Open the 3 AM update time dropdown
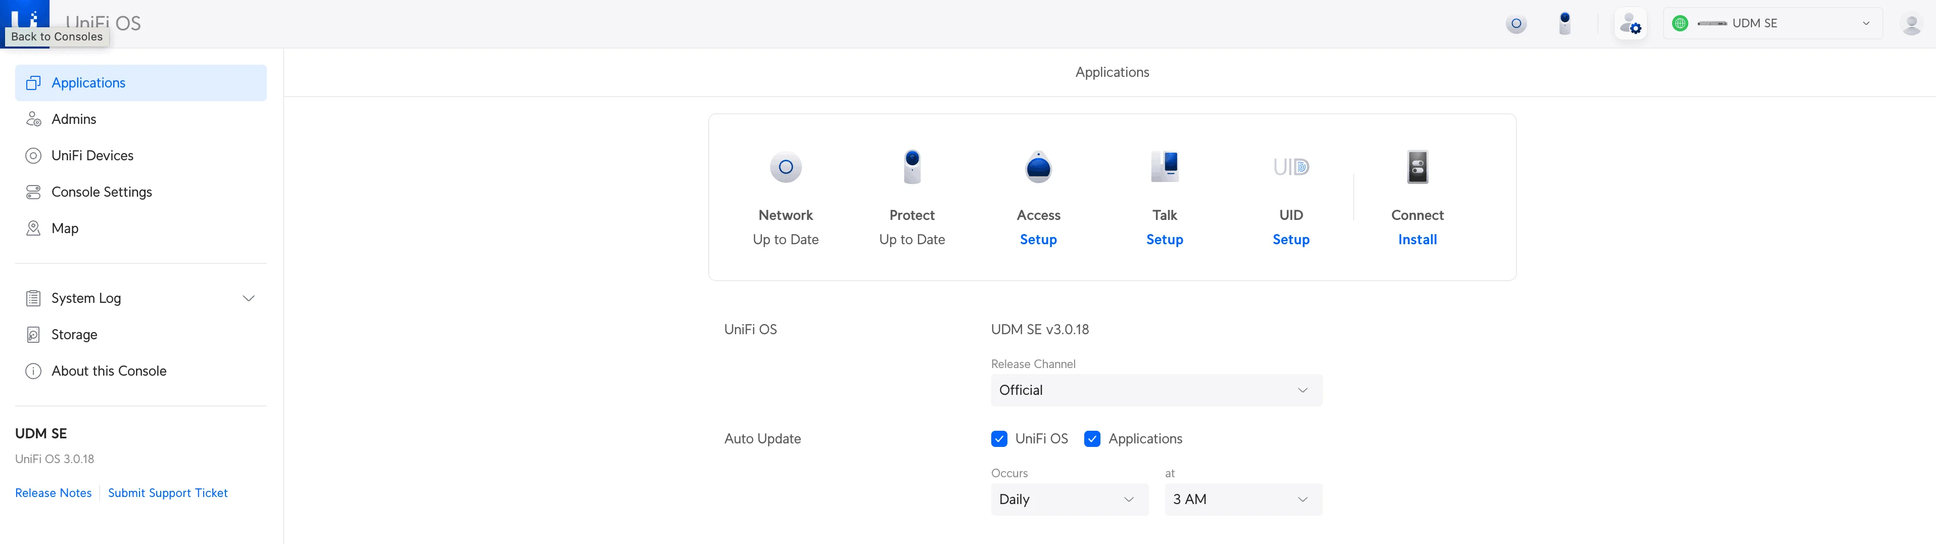The width and height of the screenshot is (1936, 544). pos(1243,499)
